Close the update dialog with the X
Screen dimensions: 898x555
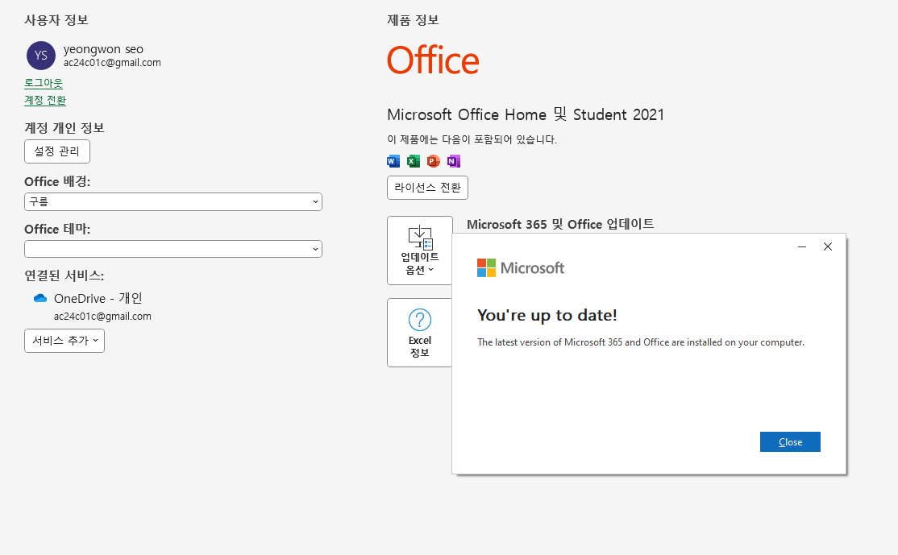828,246
